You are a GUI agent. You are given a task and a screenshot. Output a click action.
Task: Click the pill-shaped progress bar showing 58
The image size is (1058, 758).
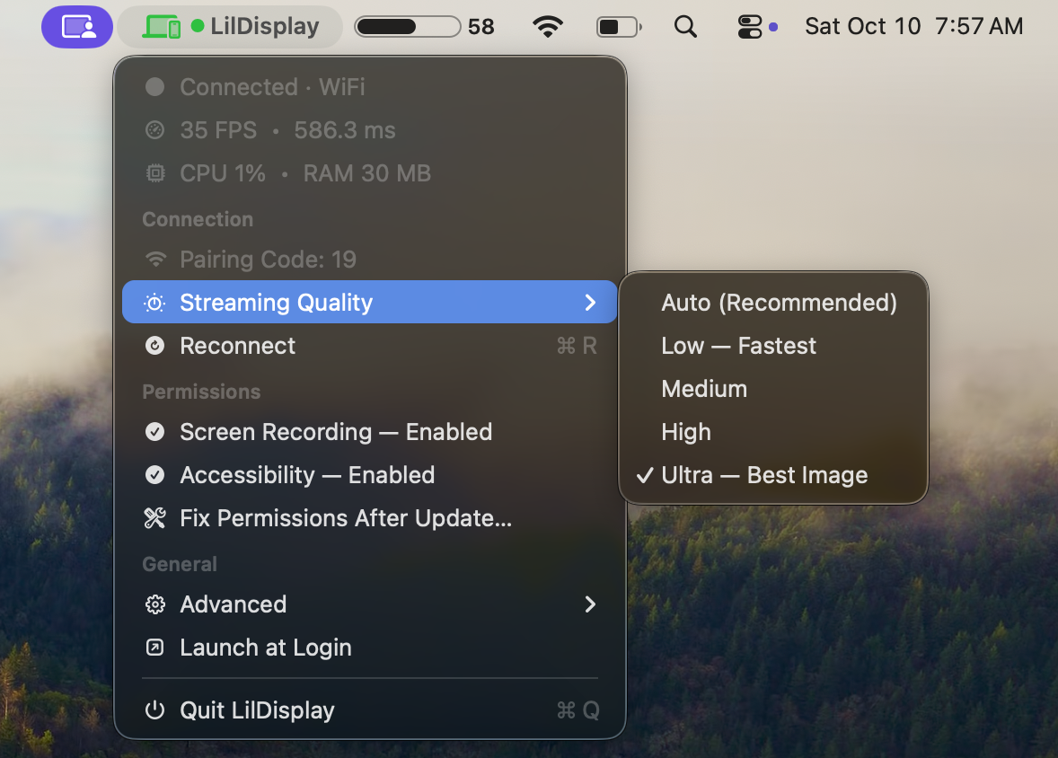pyautogui.click(x=408, y=27)
